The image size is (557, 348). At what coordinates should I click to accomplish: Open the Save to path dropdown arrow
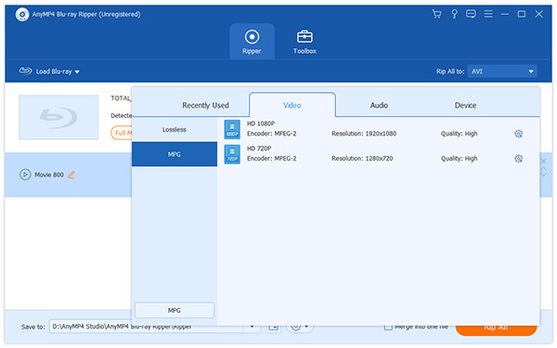pyautogui.click(x=253, y=327)
